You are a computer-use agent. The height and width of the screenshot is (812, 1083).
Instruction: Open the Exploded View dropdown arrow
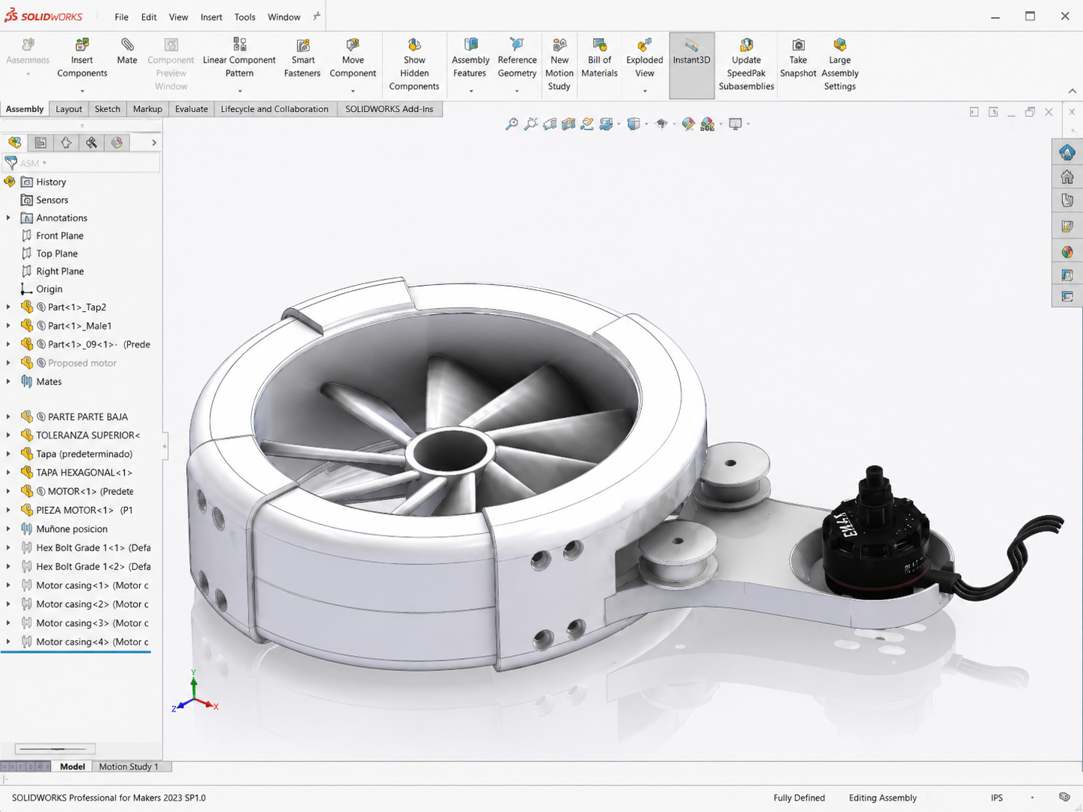coord(645,91)
